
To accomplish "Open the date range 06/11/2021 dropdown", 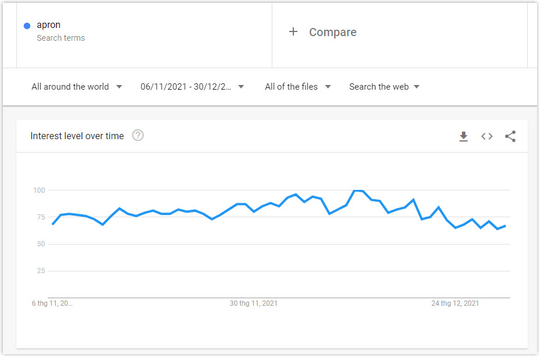I will coord(192,87).
